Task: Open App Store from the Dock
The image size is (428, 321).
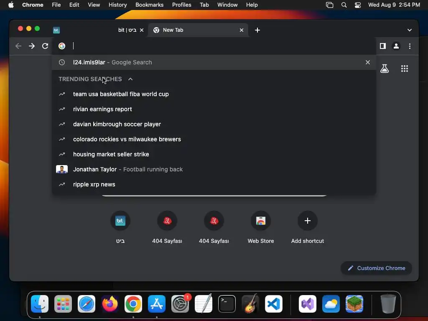Action: point(157,304)
